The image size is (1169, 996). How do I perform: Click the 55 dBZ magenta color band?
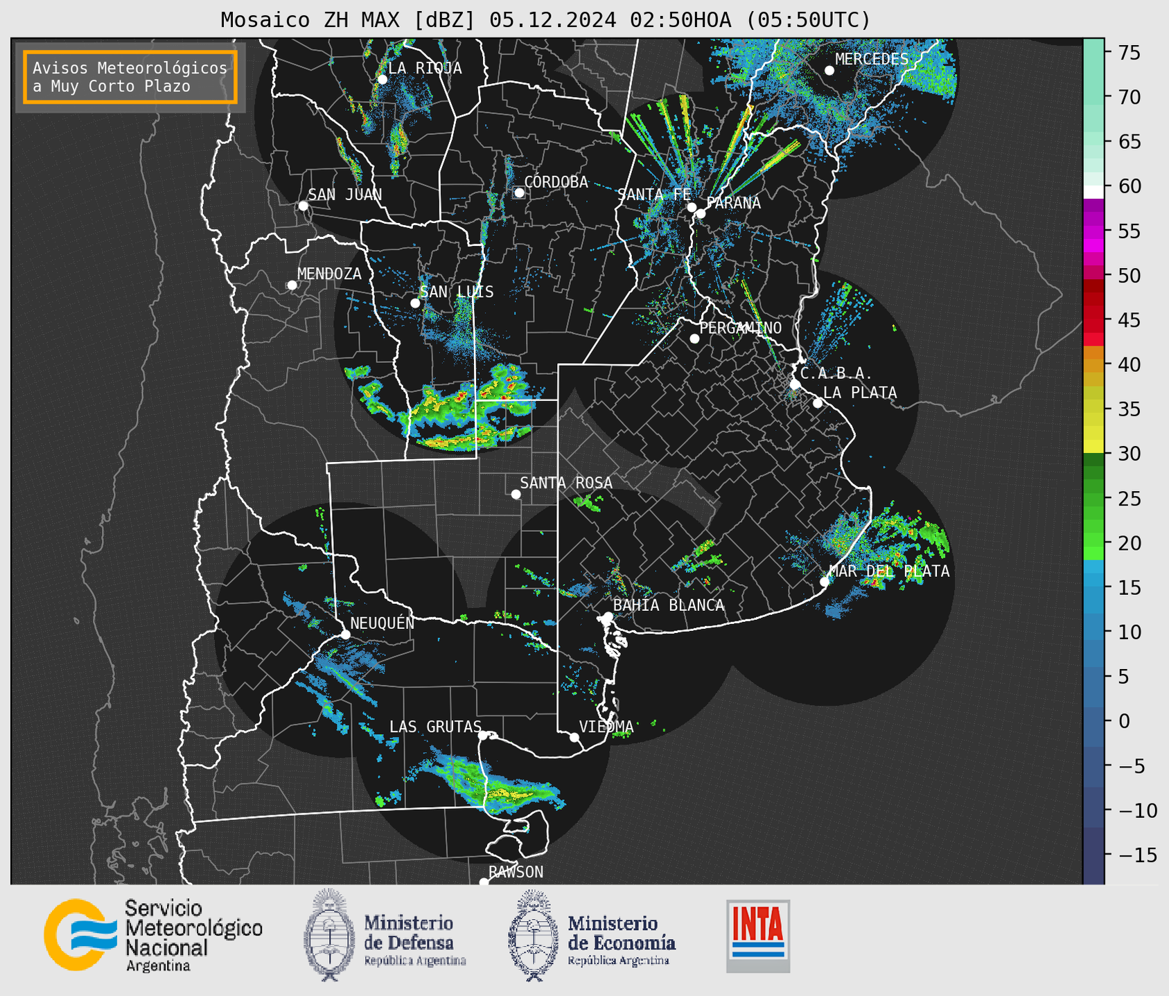[1093, 231]
